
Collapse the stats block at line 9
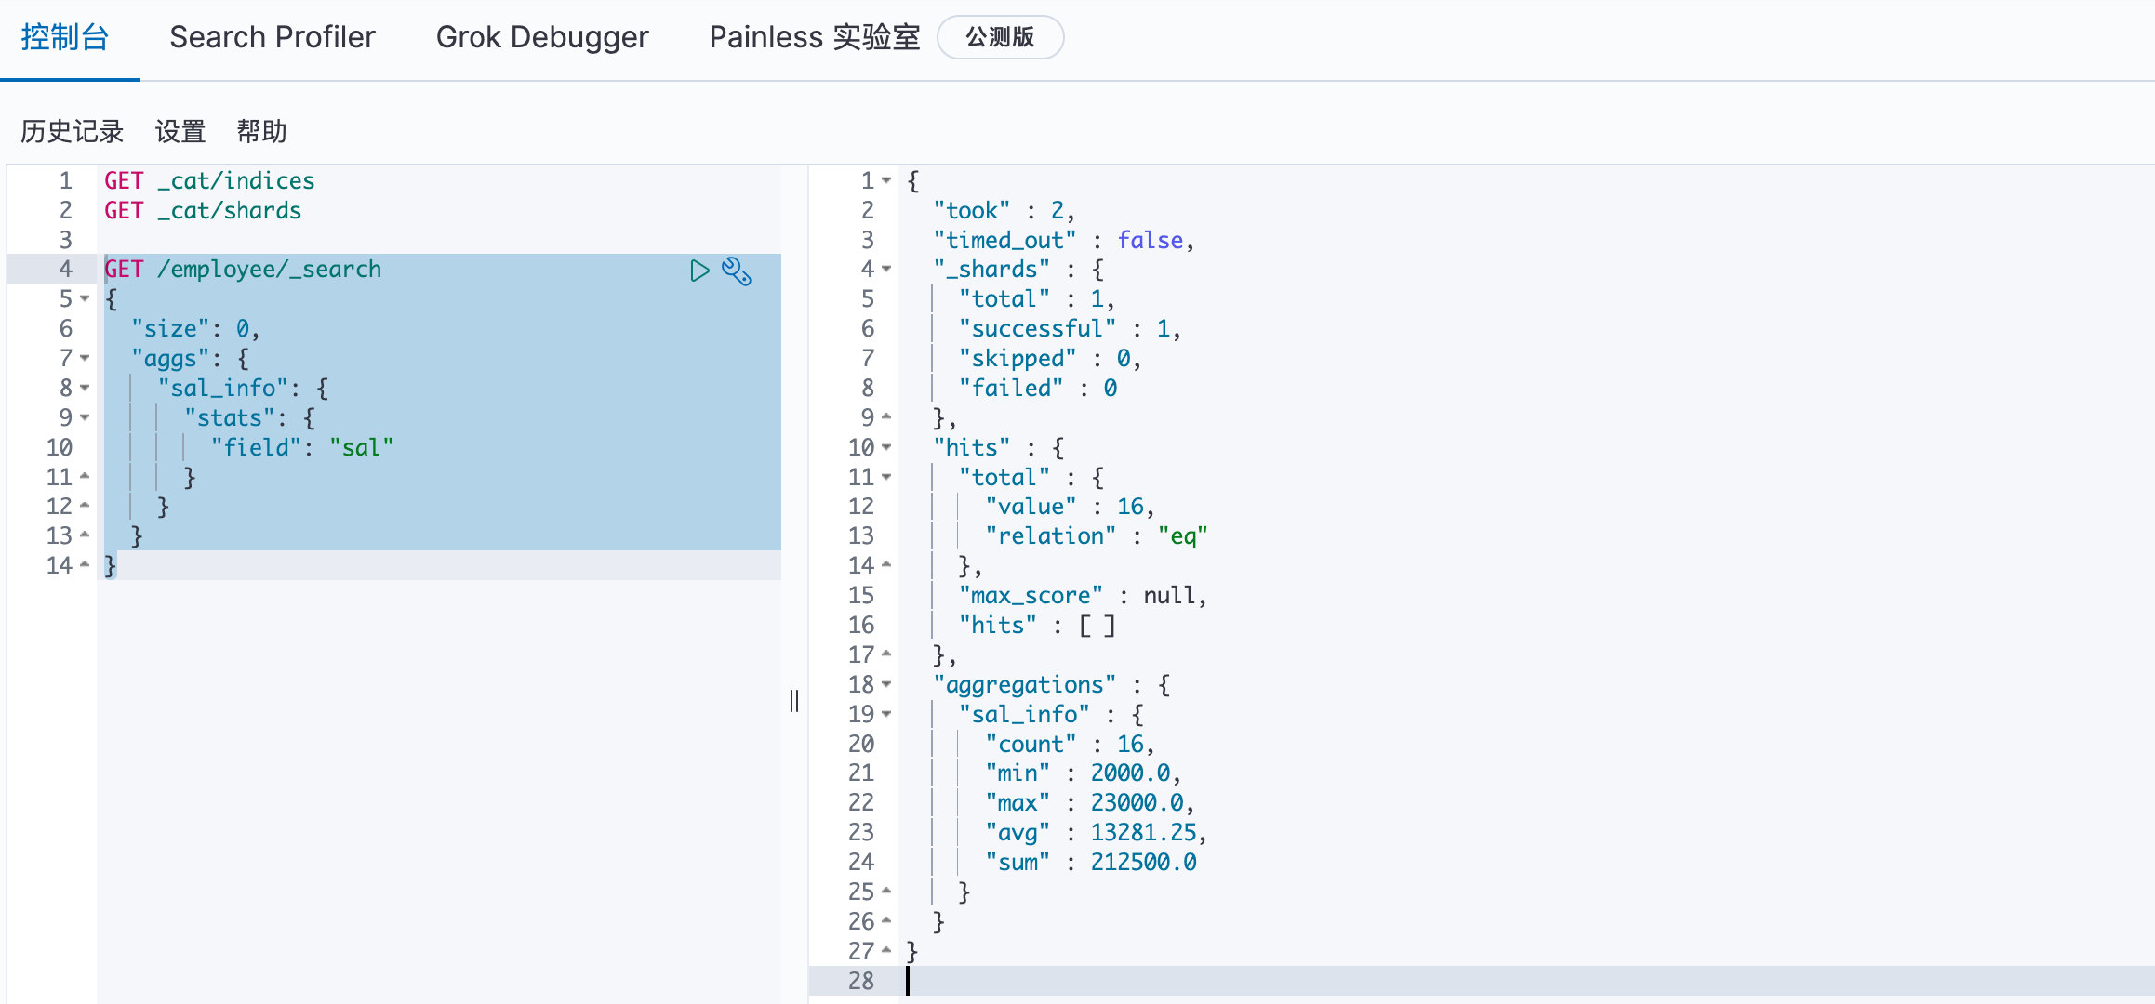click(x=85, y=417)
